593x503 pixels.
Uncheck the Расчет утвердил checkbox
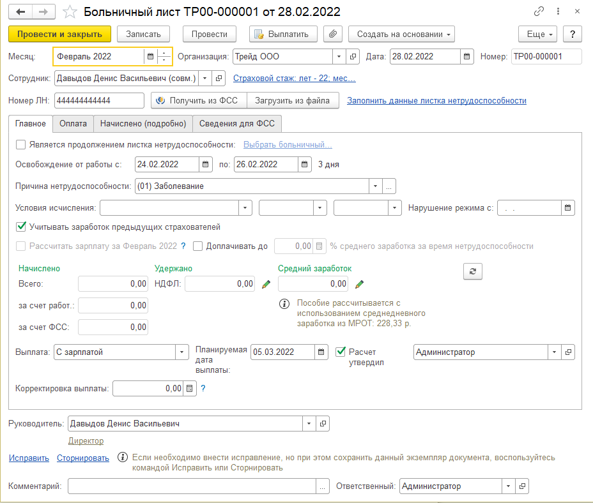pyautogui.click(x=341, y=352)
